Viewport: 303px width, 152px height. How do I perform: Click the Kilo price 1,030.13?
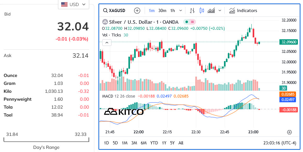pyautogui.click(x=54, y=91)
